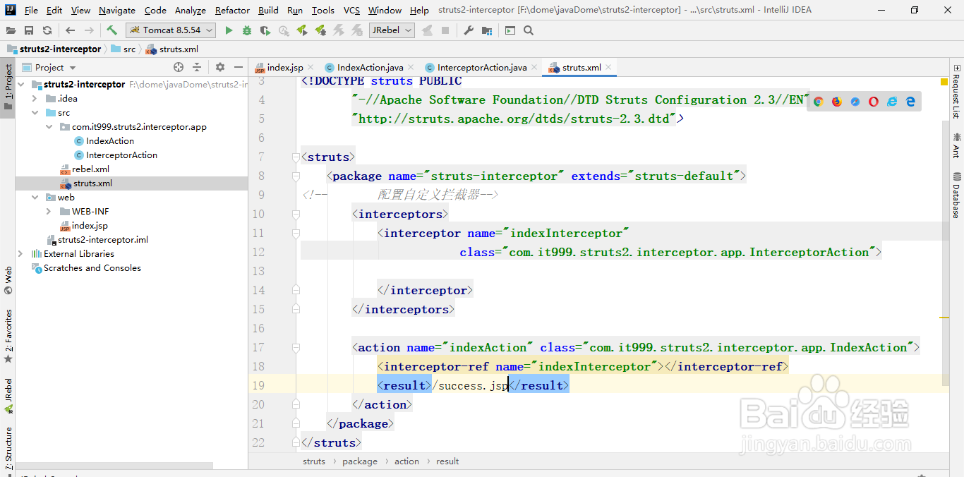Click Project panel gear settings icon
Image resolution: width=964 pixels, height=477 pixels.
pyautogui.click(x=220, y=67)
